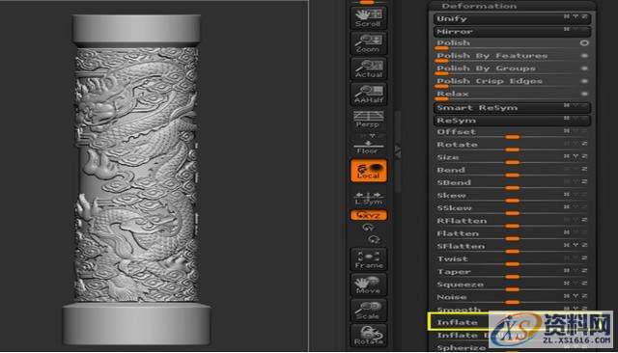Image resolution: width=618 pixels, height=353 pixels.
Task: Click the Inflate slider
Action: coord(512,322)
